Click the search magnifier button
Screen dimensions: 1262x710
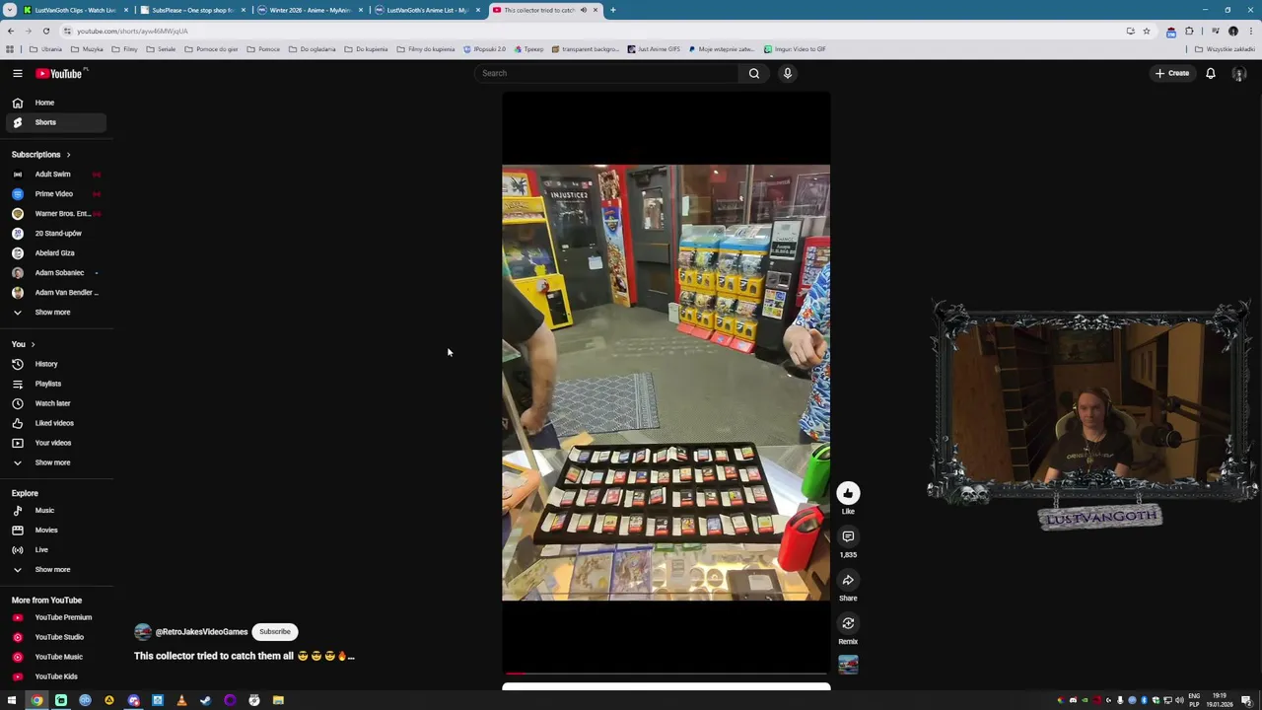click(753, 73)
